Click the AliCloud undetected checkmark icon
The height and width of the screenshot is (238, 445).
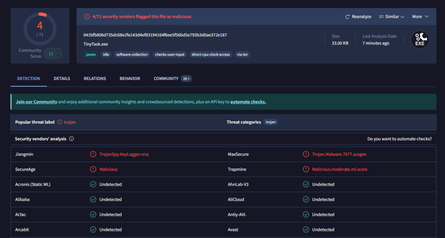[306, 199]
